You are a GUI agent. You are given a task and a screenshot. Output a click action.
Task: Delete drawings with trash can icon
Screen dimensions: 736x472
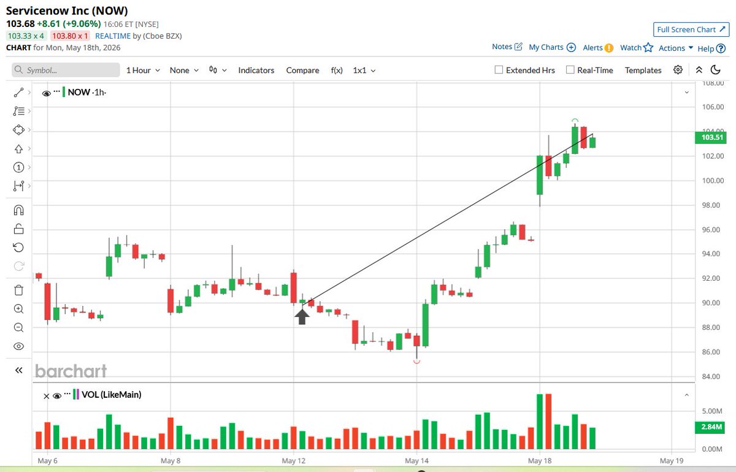pos(18,290)
